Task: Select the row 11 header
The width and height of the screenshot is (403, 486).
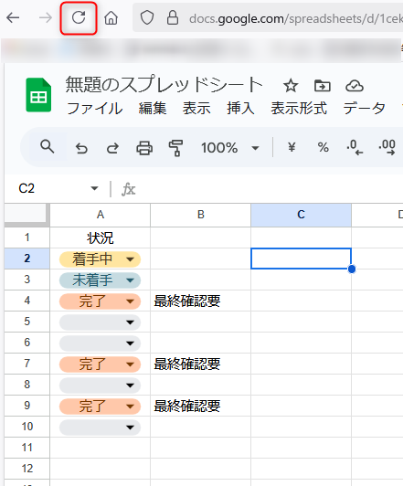Action: 27,448
